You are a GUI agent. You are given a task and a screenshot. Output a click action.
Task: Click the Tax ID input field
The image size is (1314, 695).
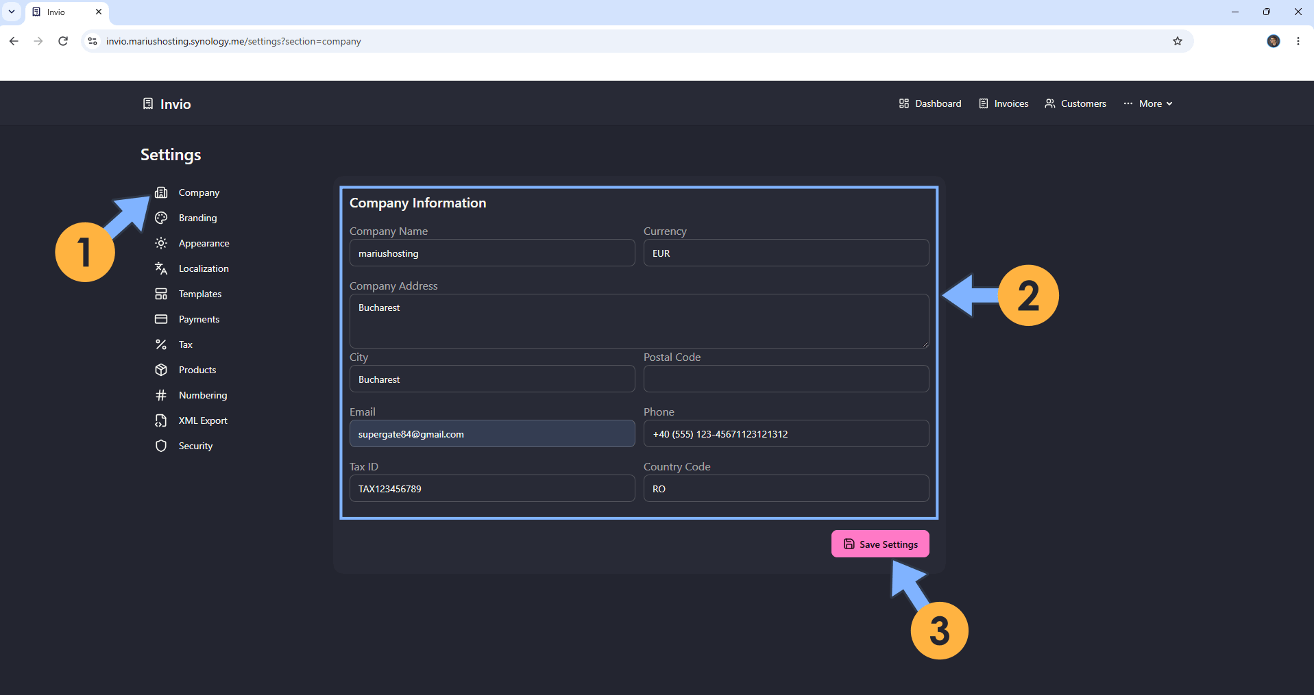point(492,488)
